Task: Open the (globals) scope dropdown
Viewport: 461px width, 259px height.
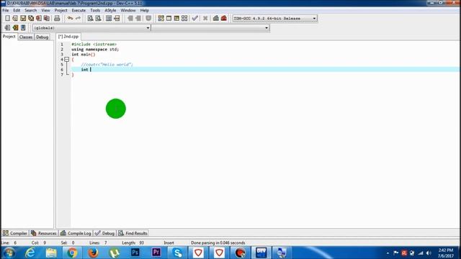Action: tap(91, 28)
